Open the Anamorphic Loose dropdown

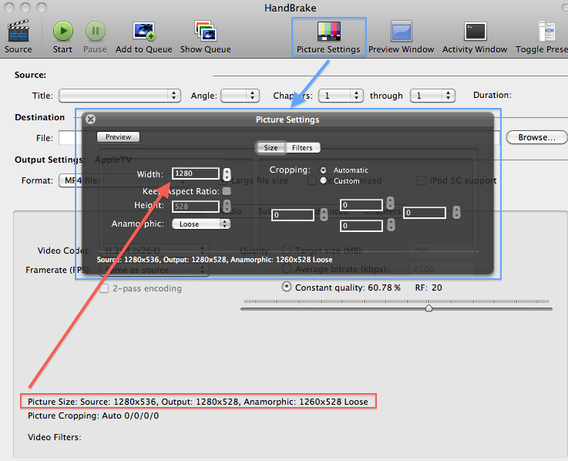point(201,224)
